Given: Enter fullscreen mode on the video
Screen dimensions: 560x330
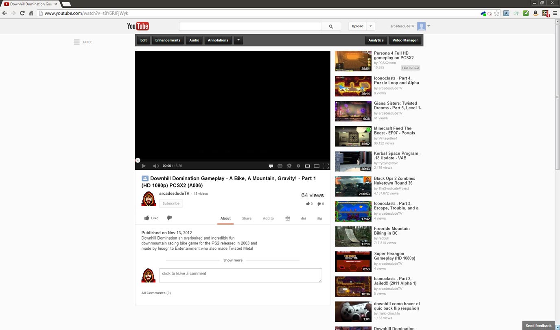Looking at the screenshot, I should [x=326, y=166].
